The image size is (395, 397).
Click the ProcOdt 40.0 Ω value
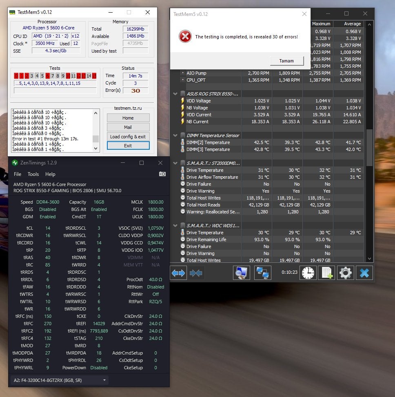pos(155,279)
